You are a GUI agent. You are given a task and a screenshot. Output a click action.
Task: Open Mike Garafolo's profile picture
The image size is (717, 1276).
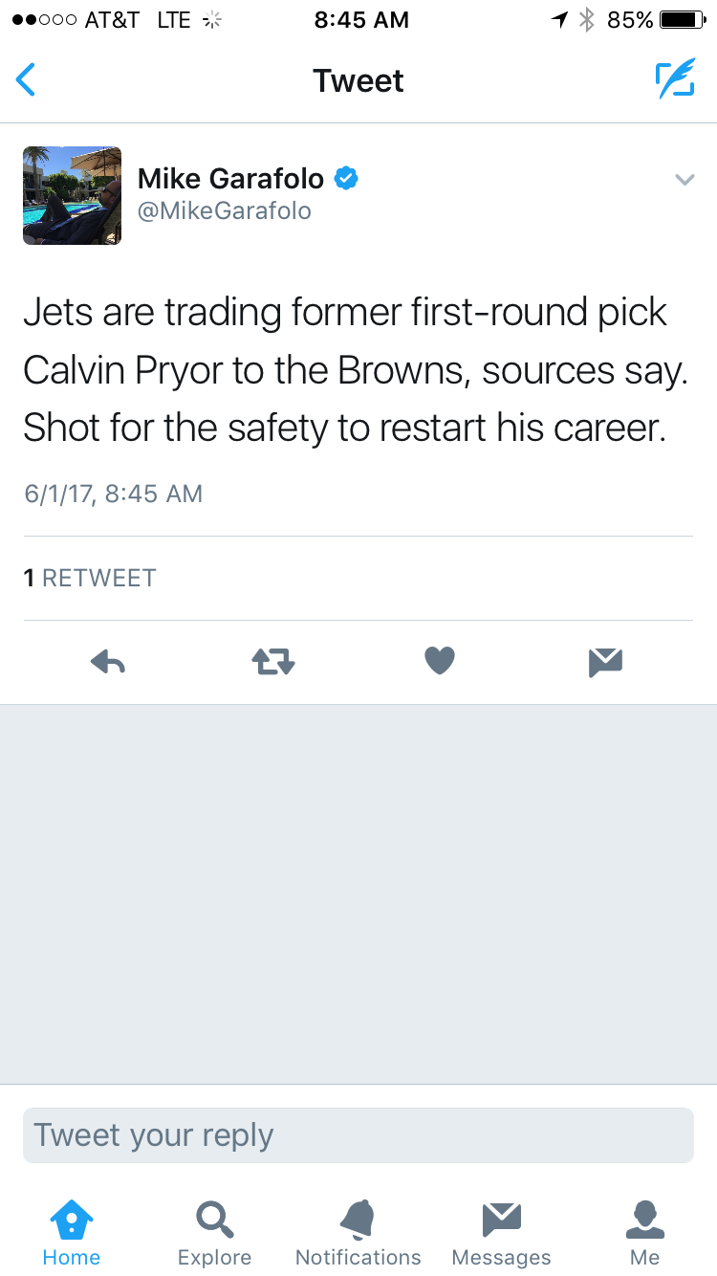coord(73,195)
